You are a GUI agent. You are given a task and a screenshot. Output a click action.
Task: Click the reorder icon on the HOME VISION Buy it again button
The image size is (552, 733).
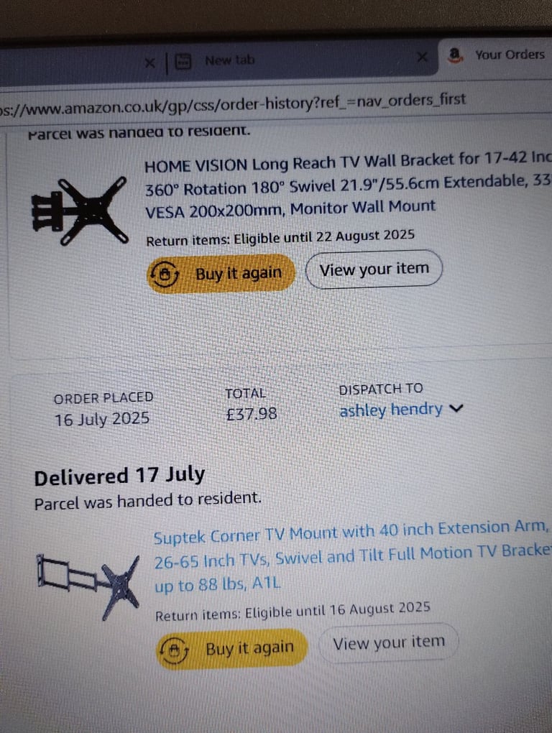[x=164, y=275]
